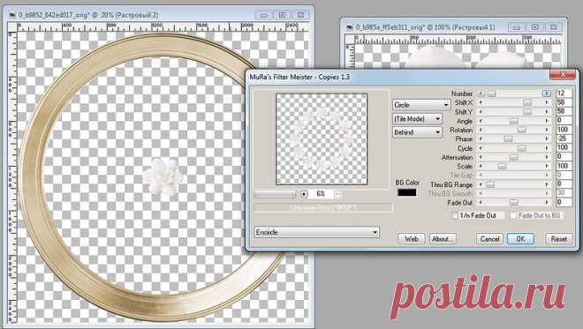
Task: Open the Circle shape dropdown
Action: [421, 105]
